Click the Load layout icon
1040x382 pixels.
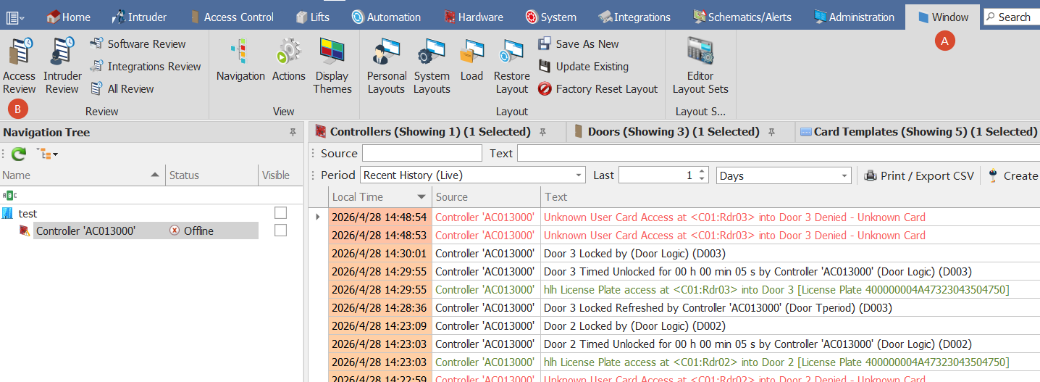(x=471, y=61)
